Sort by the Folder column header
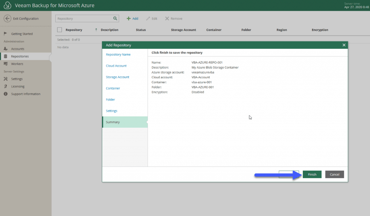370x216 pixels. (x=246, y=30)
